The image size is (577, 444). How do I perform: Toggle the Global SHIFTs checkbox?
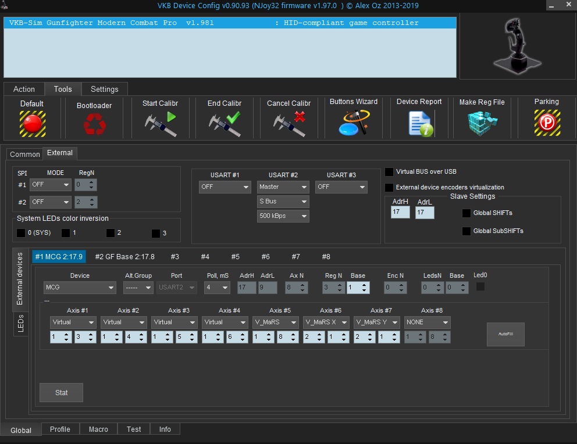[466, 213]
